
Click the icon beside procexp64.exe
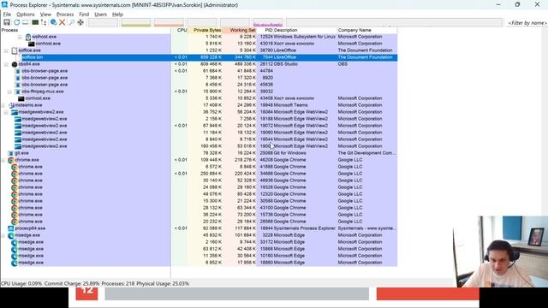[x=11, y=228]
